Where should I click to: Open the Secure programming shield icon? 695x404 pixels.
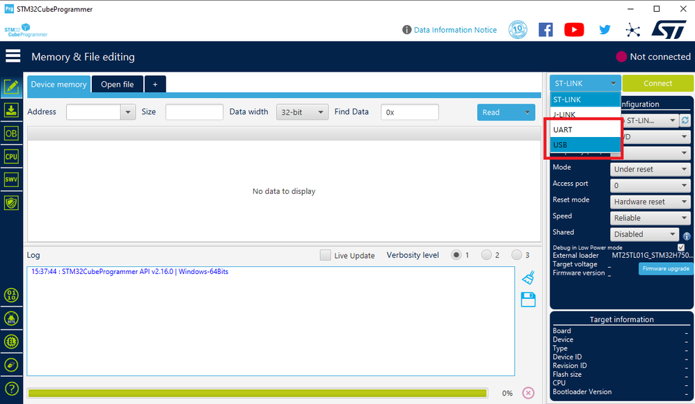point(11,203)
